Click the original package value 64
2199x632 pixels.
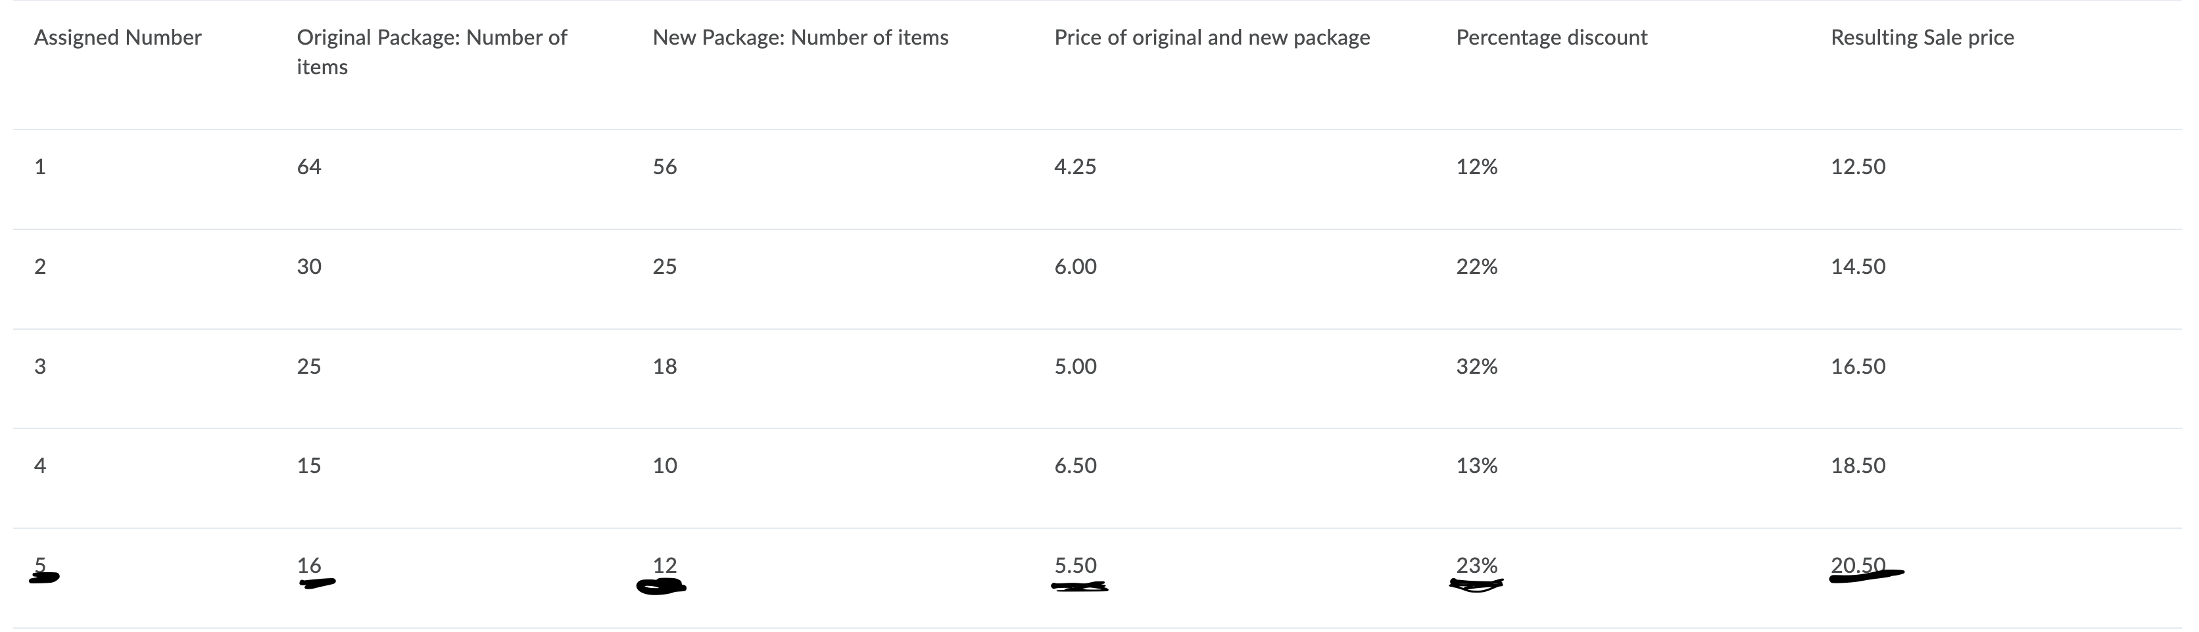point(309,166)
